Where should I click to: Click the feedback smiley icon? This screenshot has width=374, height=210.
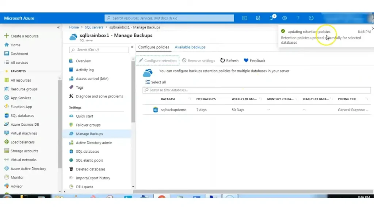click(x=311, y=18)
